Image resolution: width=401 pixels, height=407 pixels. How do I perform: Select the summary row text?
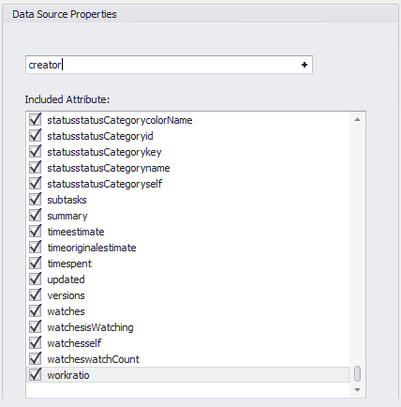coord(67,216)
